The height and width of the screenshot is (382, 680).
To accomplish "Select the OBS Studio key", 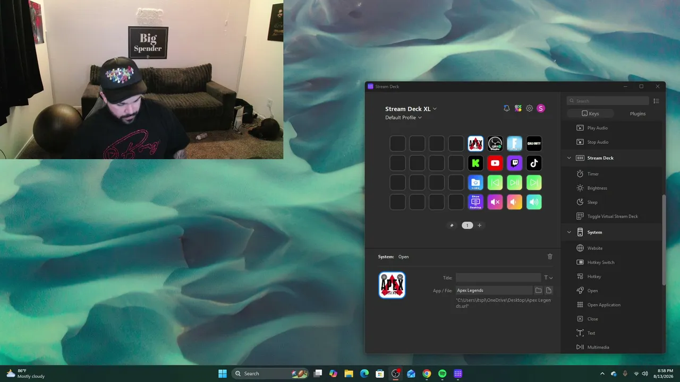I will pyautogui.click(x=495, y=143).
